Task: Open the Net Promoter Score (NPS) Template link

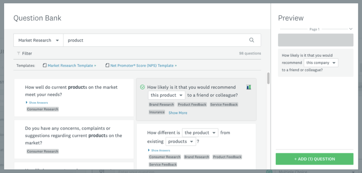Action: (x=144, y=65)
